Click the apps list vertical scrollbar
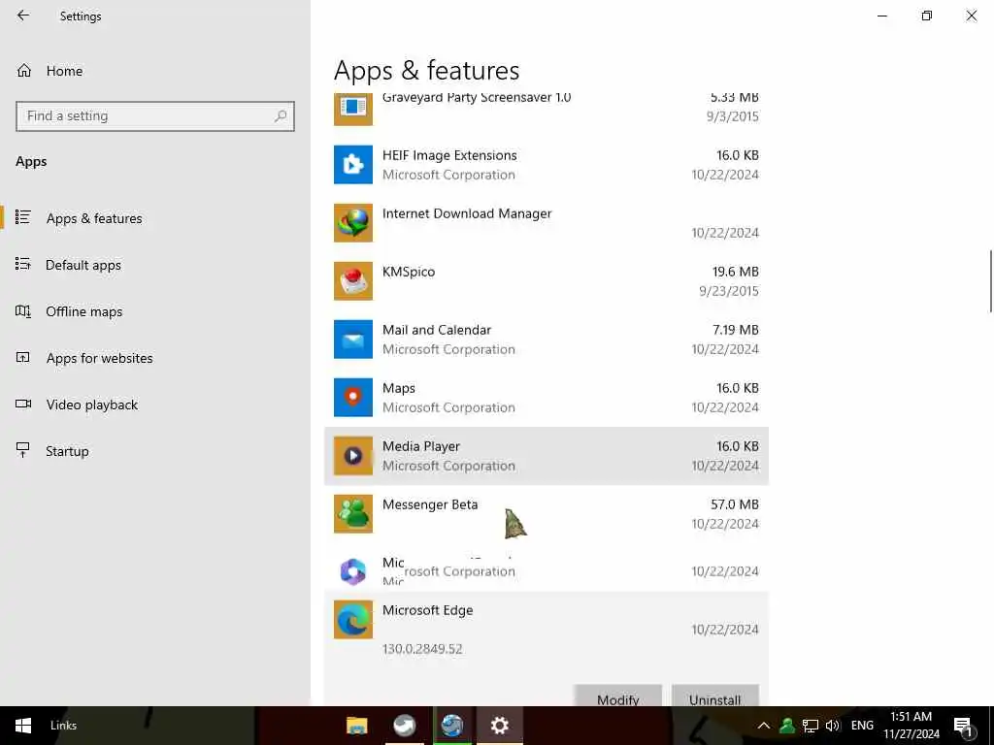This screenshot has width=994, height=745. click(x=990, y=281)
